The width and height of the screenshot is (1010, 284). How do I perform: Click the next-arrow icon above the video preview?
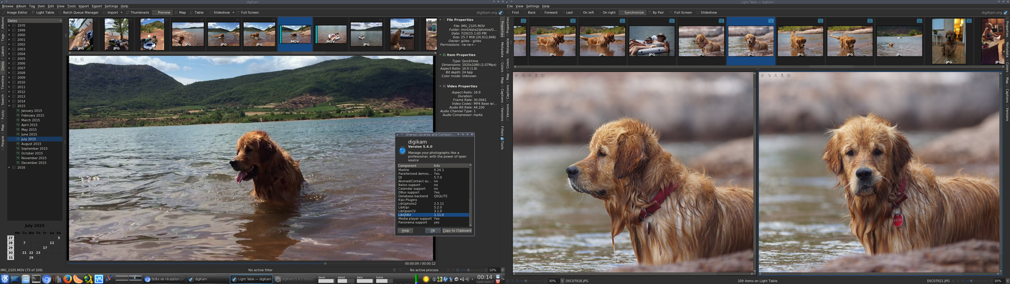(76, 60)
